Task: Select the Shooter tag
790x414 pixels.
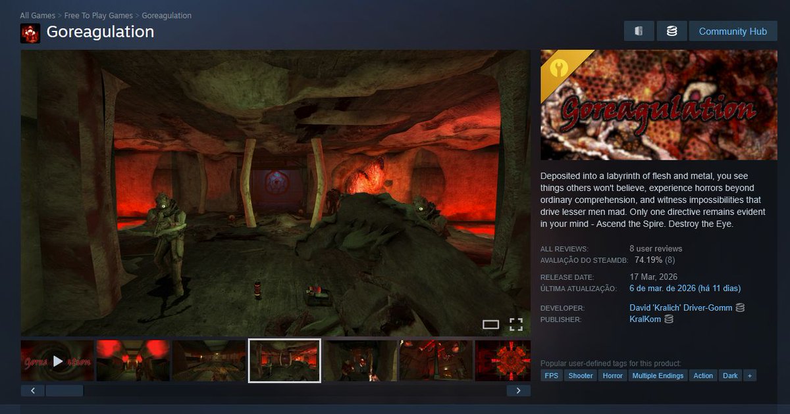Action: 581,376
